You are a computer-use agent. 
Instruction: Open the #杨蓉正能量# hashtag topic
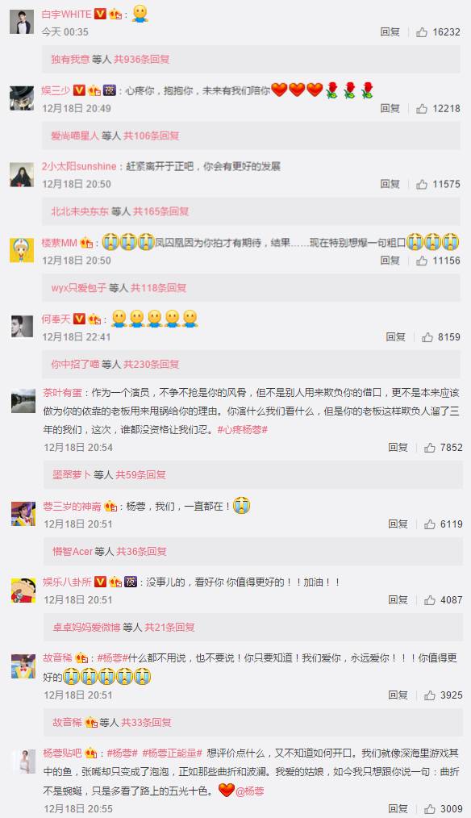pyautogui.click(x=172, y=753)
